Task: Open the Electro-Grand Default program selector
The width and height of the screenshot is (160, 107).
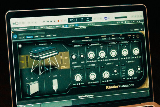Action: point(87,40)
